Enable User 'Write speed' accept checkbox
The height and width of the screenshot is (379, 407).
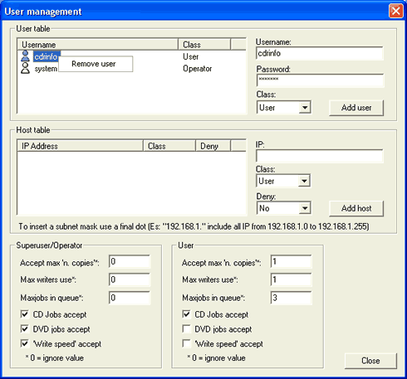click(186, 343)
